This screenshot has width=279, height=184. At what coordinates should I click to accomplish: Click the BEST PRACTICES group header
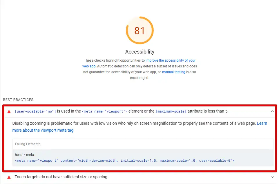coord(18,100)
